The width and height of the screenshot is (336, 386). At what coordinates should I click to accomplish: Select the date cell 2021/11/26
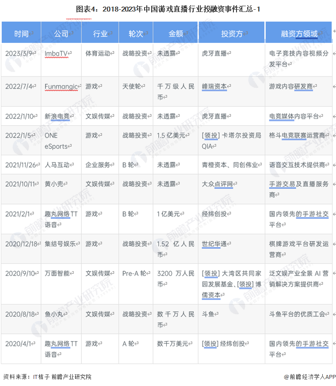coord(21,164)
